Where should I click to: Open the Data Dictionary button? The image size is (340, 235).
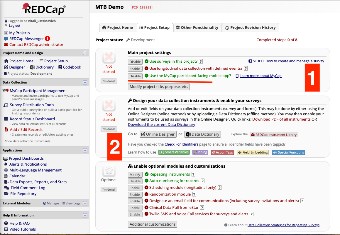point(202,134)
